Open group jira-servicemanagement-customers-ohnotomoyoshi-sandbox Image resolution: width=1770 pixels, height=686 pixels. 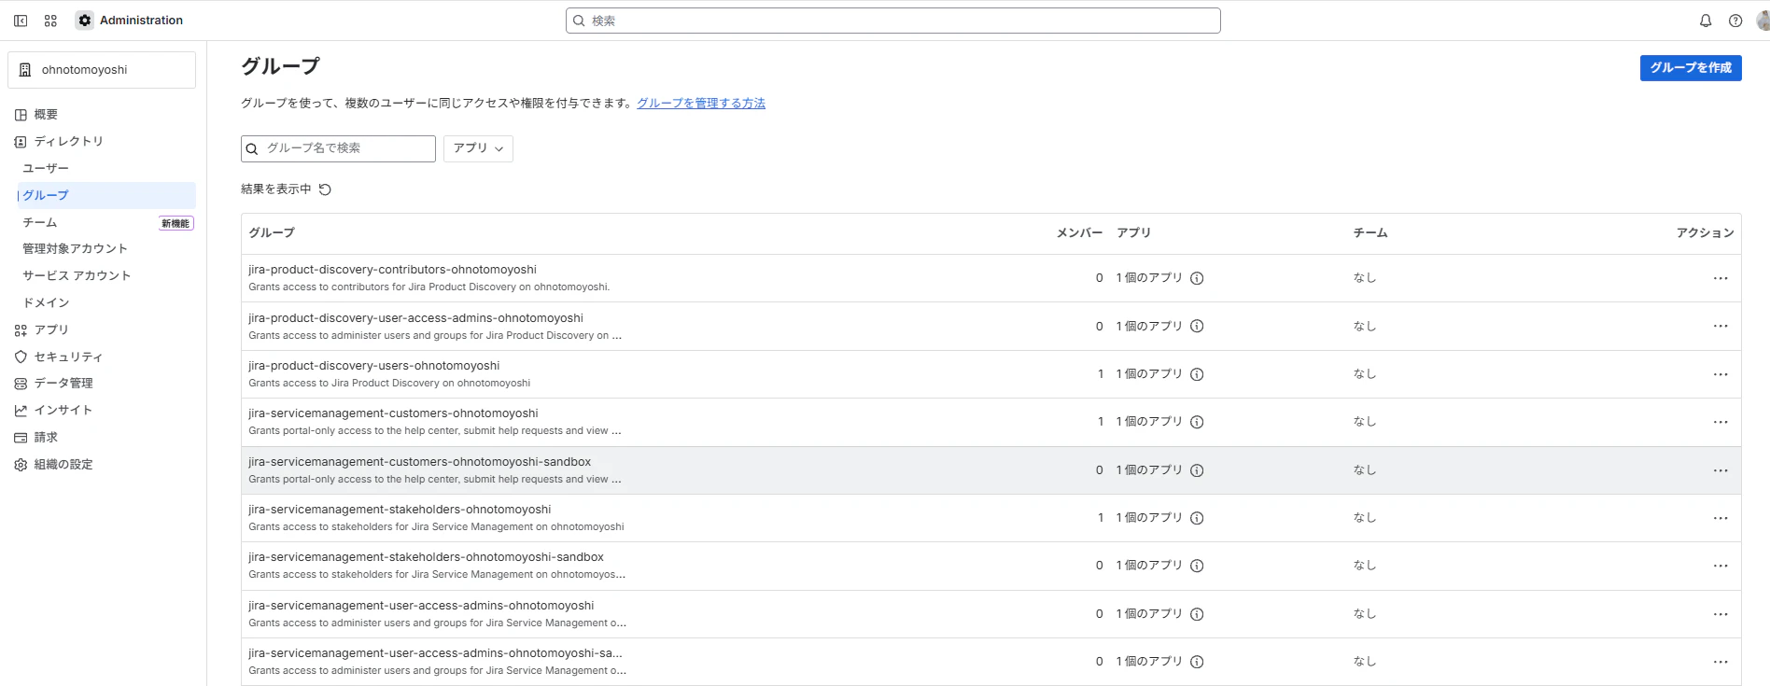pyautogui.click(x=419, y=462)
